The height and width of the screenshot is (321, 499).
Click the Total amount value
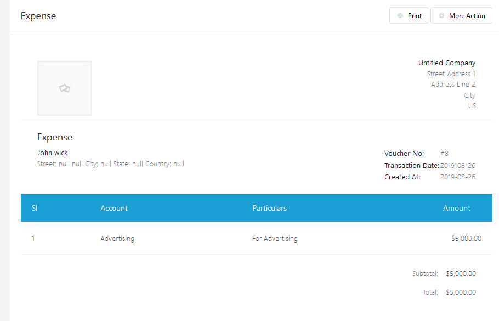coord(461,292)
